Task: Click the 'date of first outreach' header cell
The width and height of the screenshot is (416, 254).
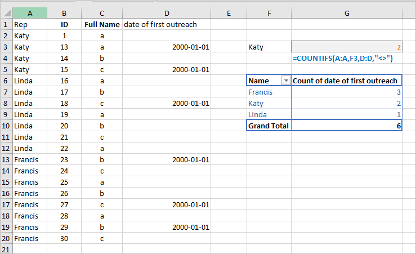Action: 167,24
